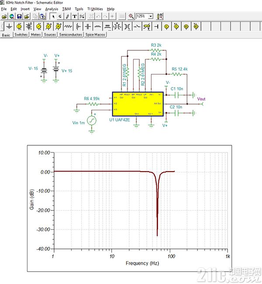262x284 pixels.
Task: Select the wire drawing pen tool
Action: pos(67,17)
